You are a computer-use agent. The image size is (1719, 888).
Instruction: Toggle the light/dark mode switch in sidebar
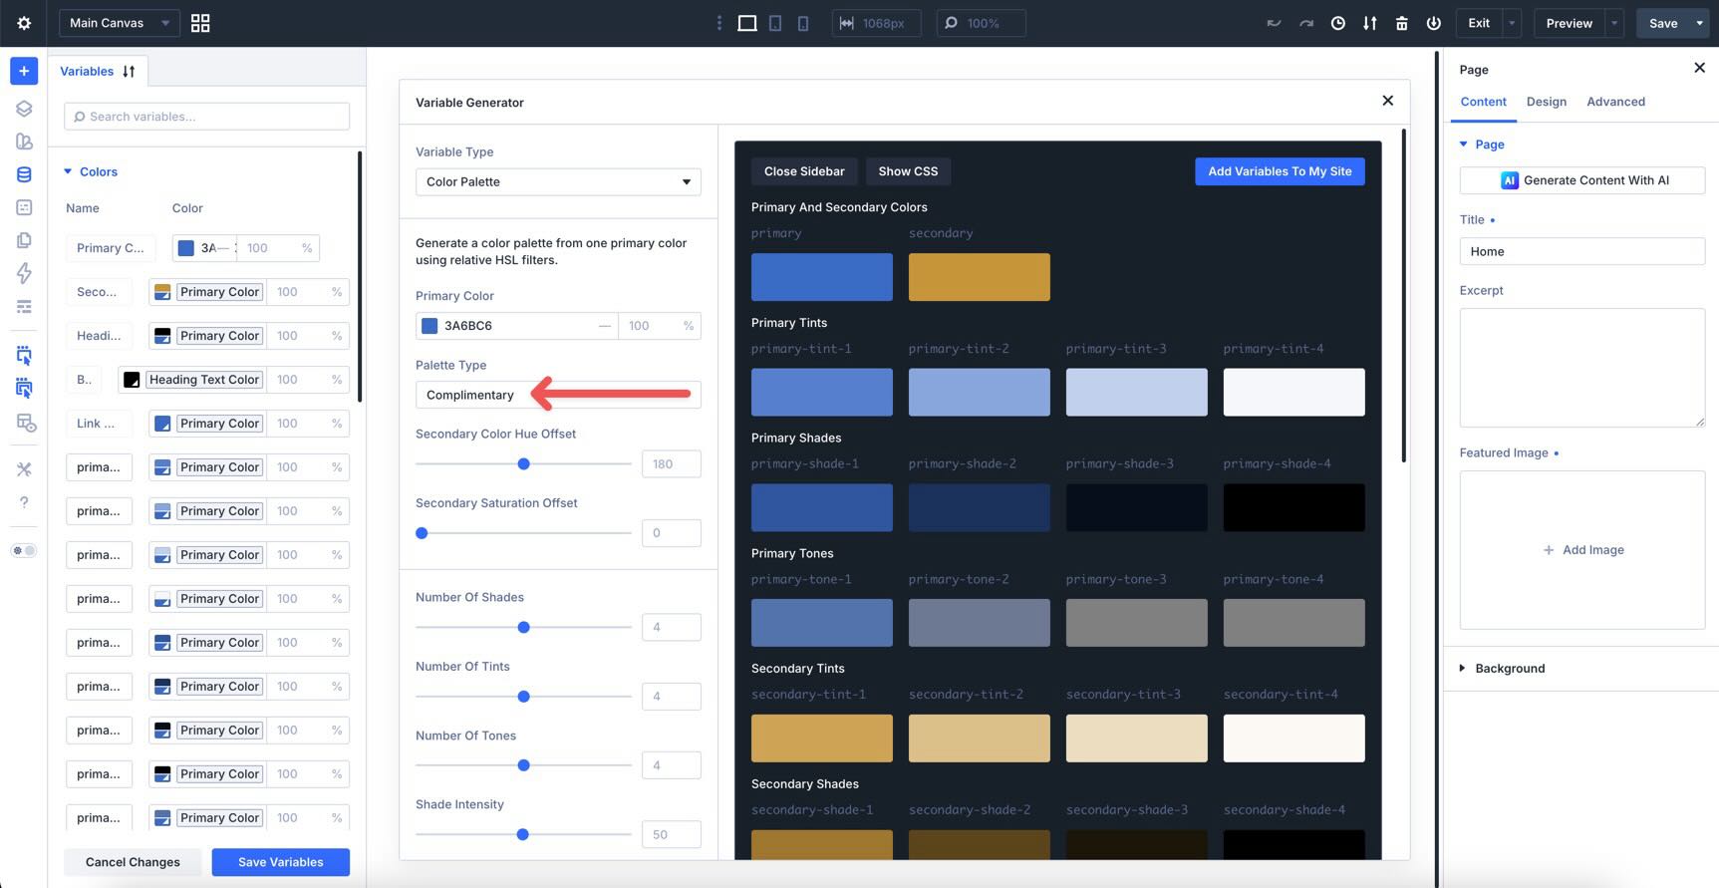24,550
